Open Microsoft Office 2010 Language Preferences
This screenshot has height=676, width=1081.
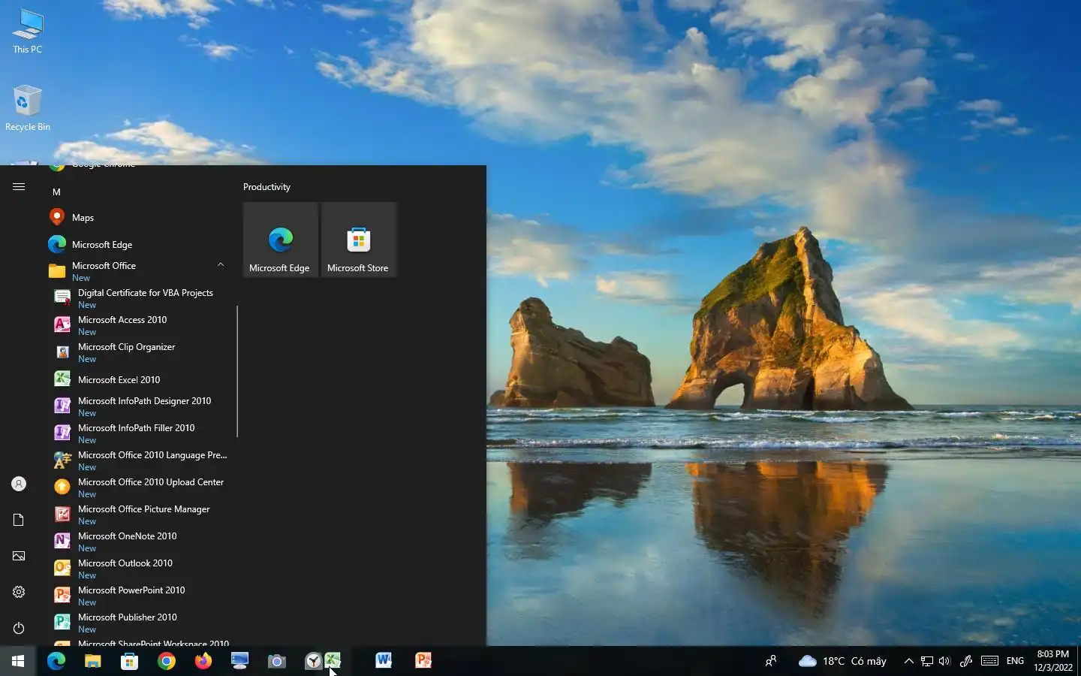click(x=137, y=461)
